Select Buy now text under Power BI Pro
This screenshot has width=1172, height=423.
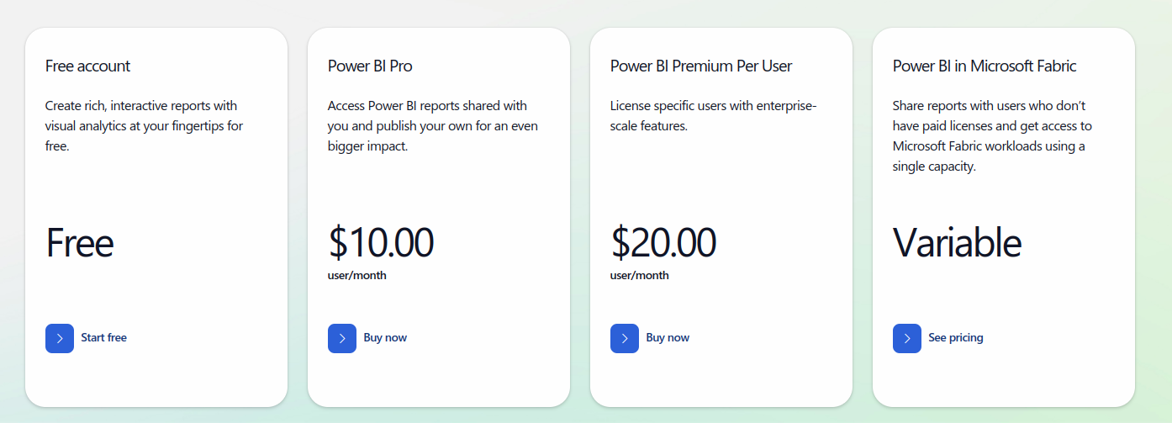385,337
